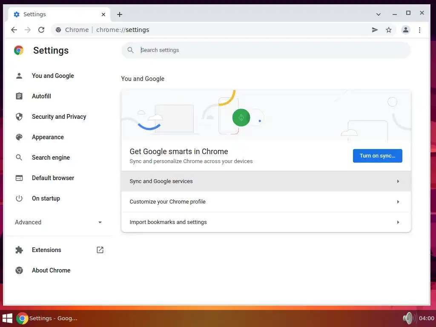
Task: Click the Advanced dropdown arrow
Action: pyautogui.click(x=100, y=222)
